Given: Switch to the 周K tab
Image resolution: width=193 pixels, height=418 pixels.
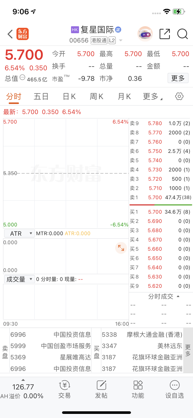Looking at the screenshot, I should [97, 97].
